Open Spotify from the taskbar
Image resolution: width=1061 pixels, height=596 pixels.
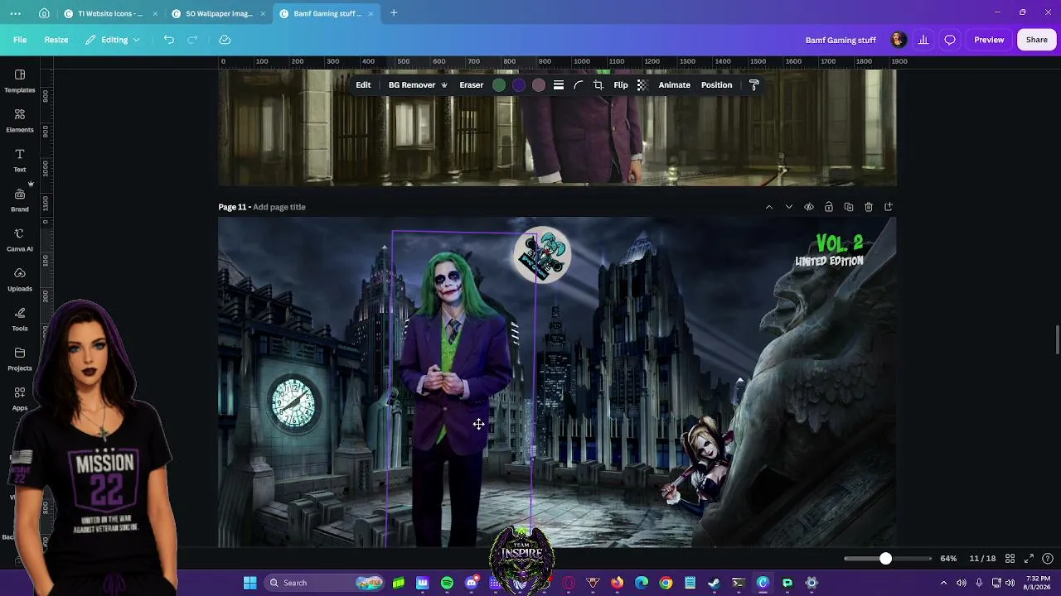[448, 583]
